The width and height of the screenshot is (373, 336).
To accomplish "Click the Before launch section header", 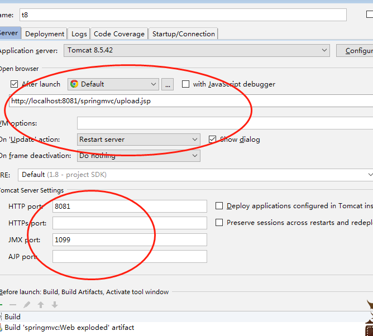I will tap(84, 292).
